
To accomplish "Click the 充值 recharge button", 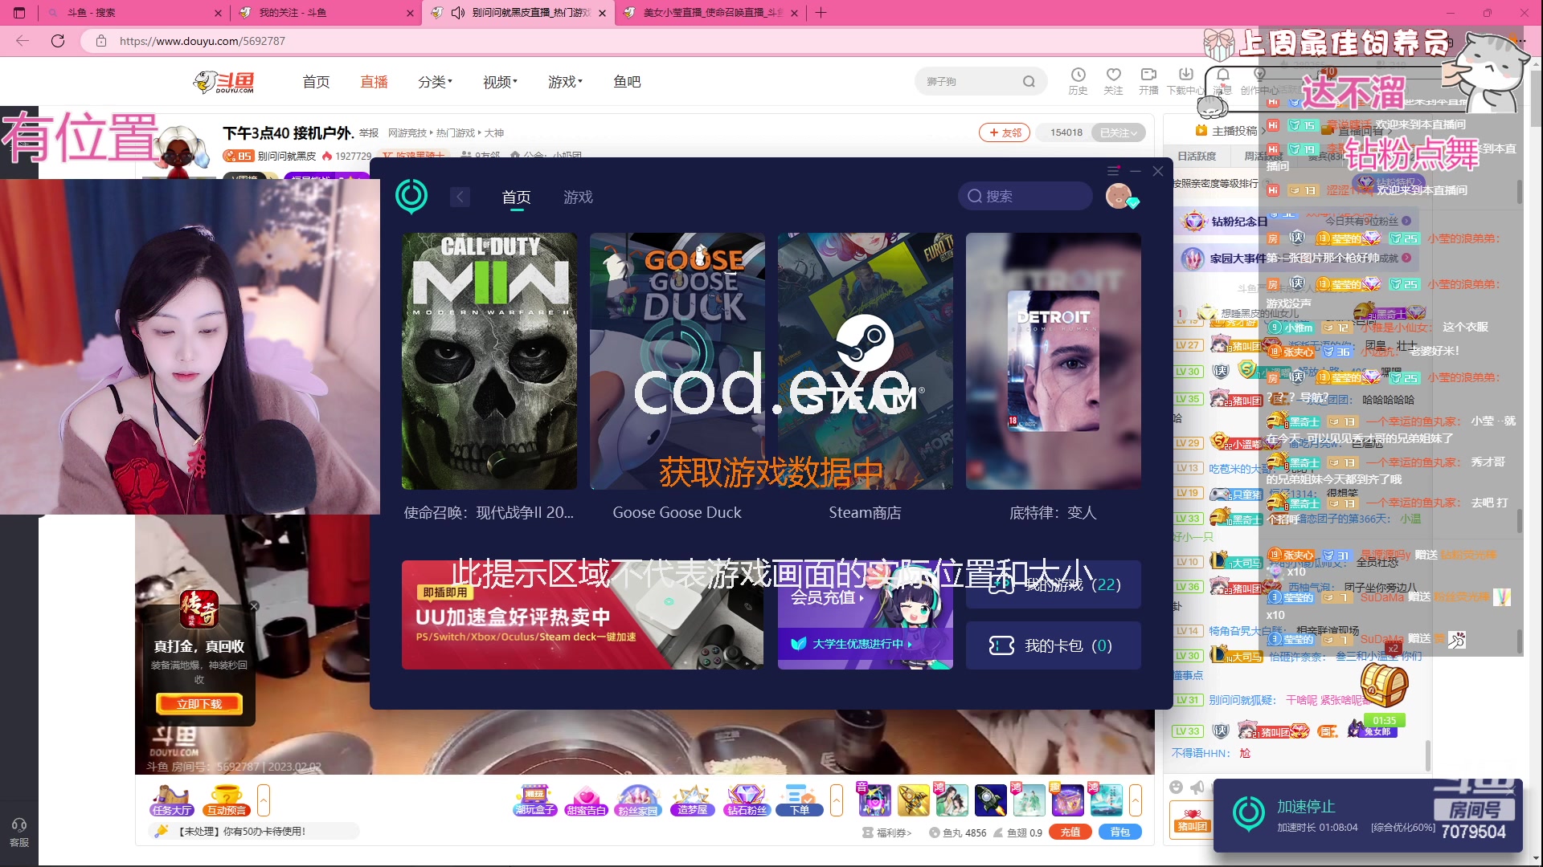I will pos(1070,832).
